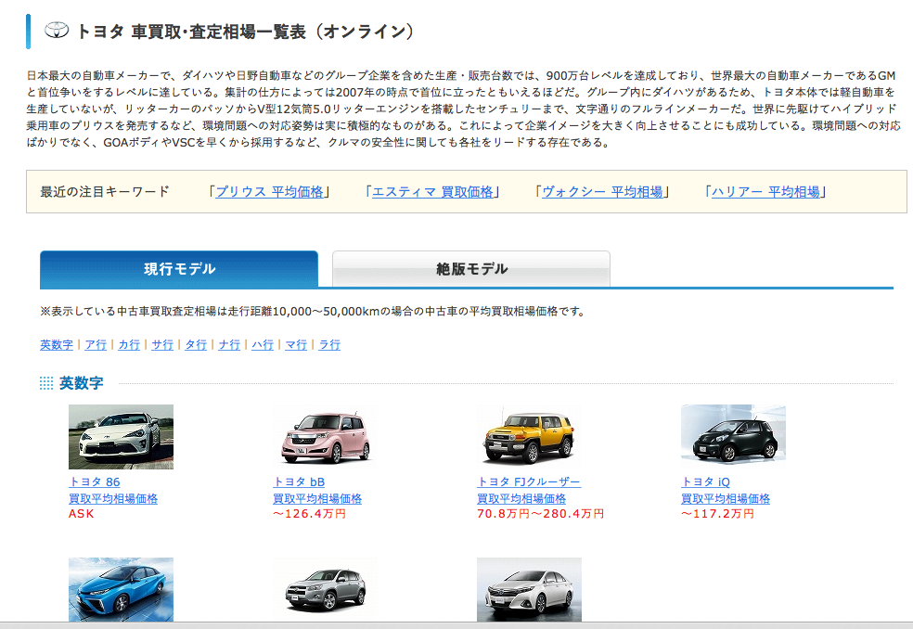
Task: Open 買取平均相場価格 link under FJクルーザー
Action: click(521, 498)
